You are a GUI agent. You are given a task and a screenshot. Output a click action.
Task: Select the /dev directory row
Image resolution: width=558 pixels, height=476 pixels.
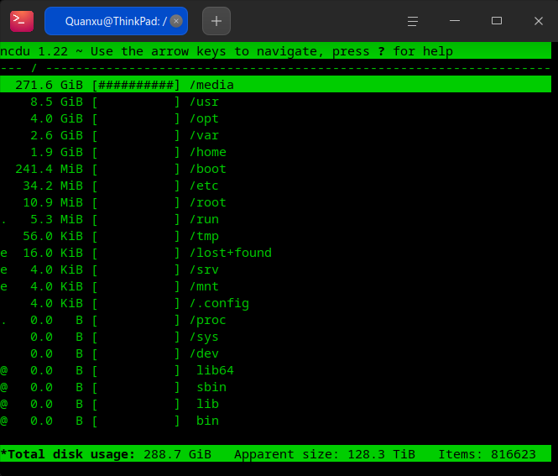click(276, 353)
